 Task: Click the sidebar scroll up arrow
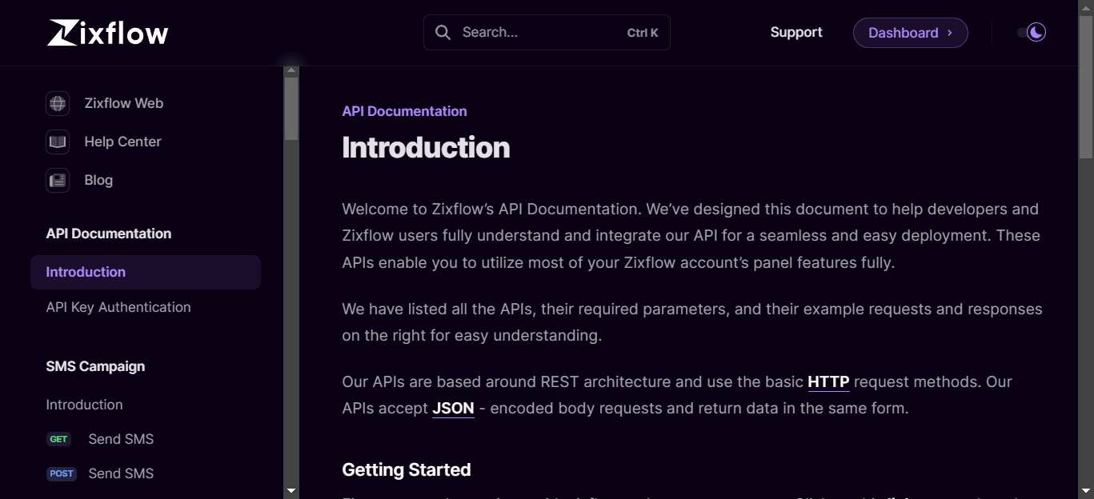(x=291, y=71)
